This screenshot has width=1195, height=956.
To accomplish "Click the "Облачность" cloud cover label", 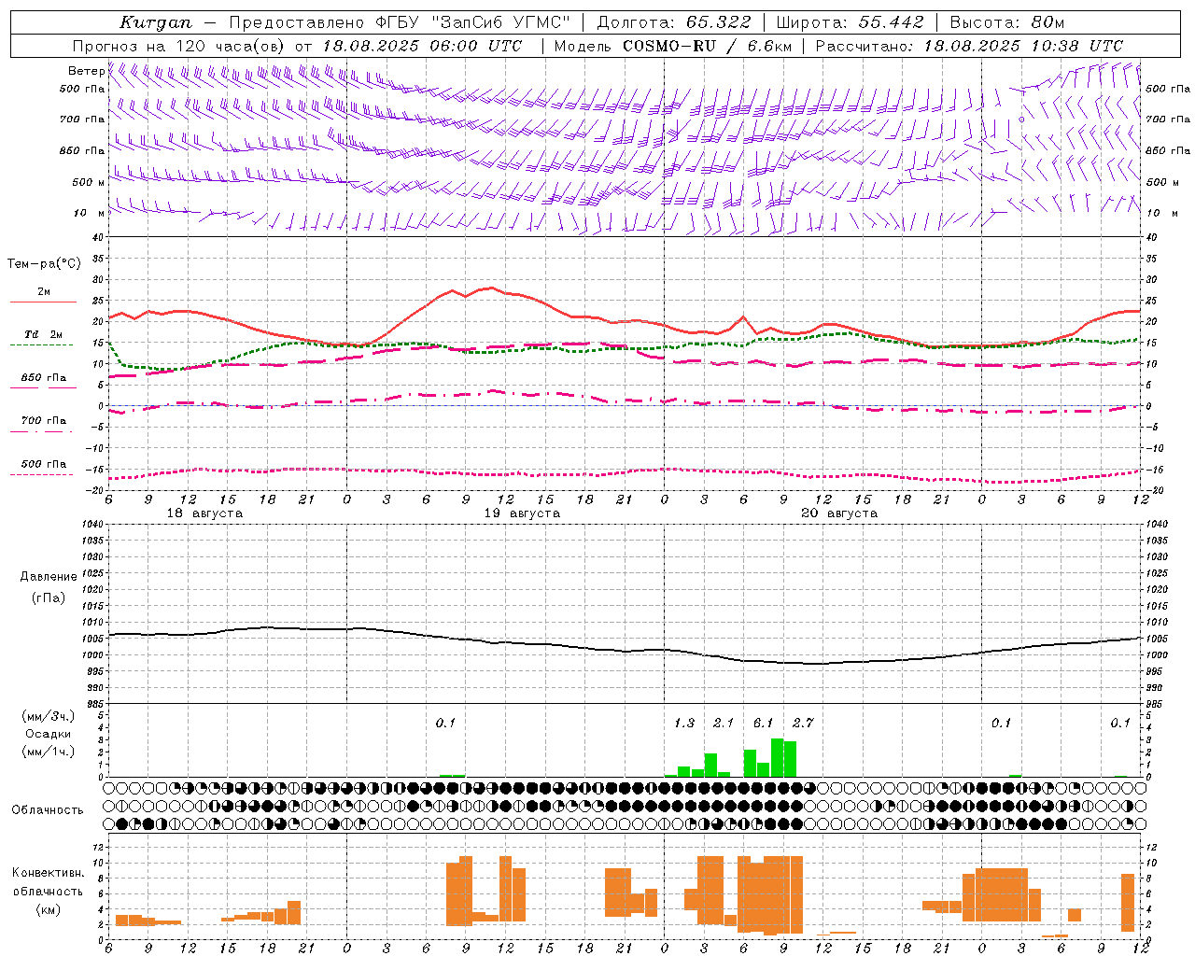I will [48, 810].
